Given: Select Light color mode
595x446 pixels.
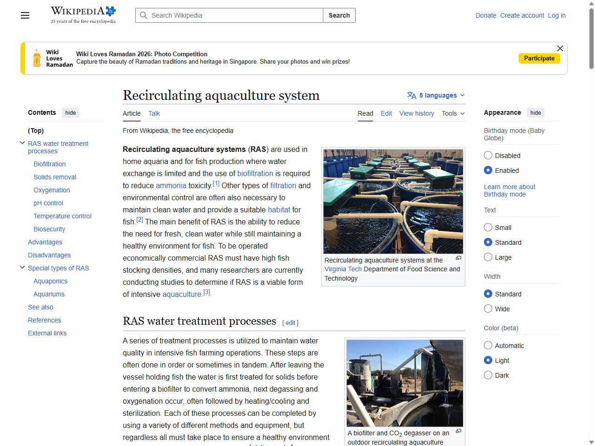Looking at the screenshot, I should pyautogui.click(x=488, y=360).
